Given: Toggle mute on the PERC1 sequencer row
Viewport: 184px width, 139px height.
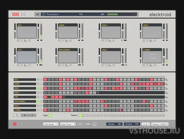Looking at the screenshot, I should [x=38, y=88].
